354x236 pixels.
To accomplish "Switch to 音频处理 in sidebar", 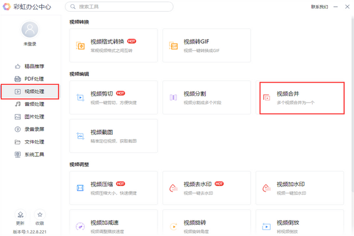I will pos(30,104).
